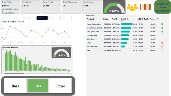Click the 15.16% LBS value
The height and width of the screenshot is (96, 171).
coord(141,31)
